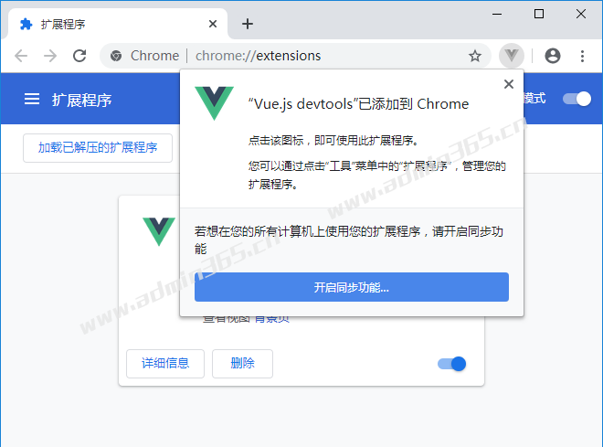Click the site info icon in address bar
This screenshot has width=603, height=447.
(x=116, y=56)
